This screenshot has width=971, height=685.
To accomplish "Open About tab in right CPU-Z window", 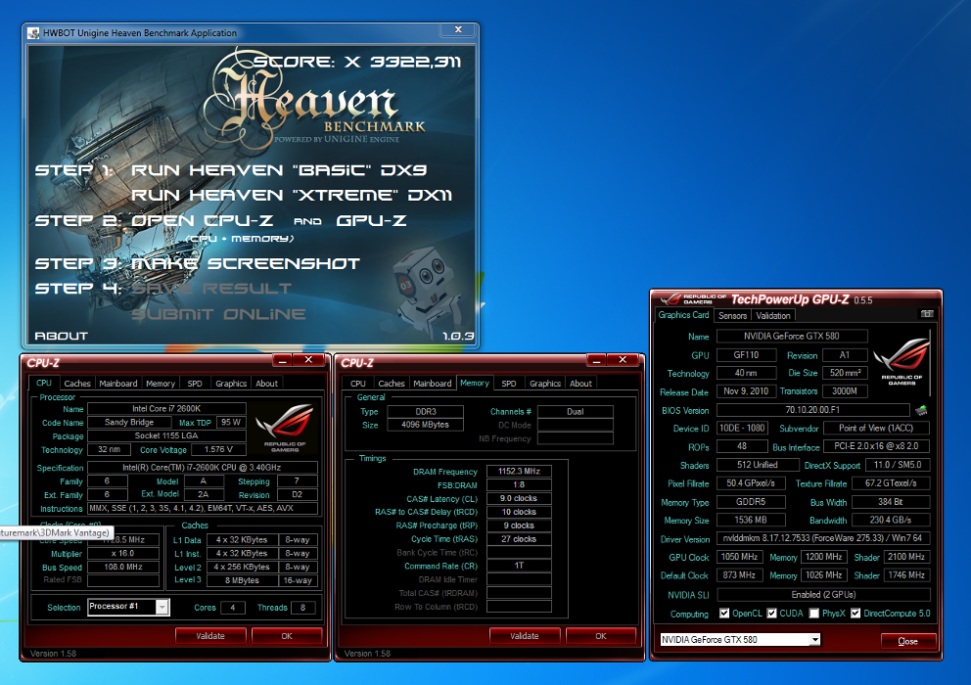I will coord(580,384).
